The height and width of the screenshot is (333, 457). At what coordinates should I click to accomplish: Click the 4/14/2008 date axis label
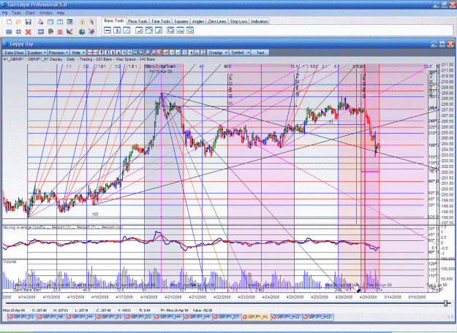[x=27, y=297]
